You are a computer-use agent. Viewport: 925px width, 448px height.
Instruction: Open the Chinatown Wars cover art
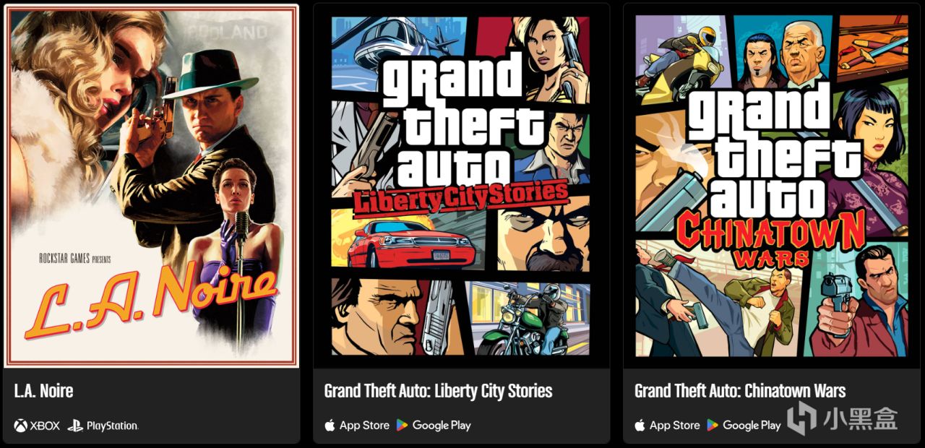(x=771, y=186)
